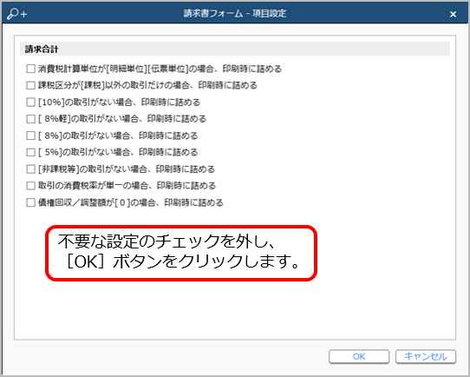Toggle 消費税計算単位が[明細単位][伝票単位]の場合 checkbox

[30, 69]
